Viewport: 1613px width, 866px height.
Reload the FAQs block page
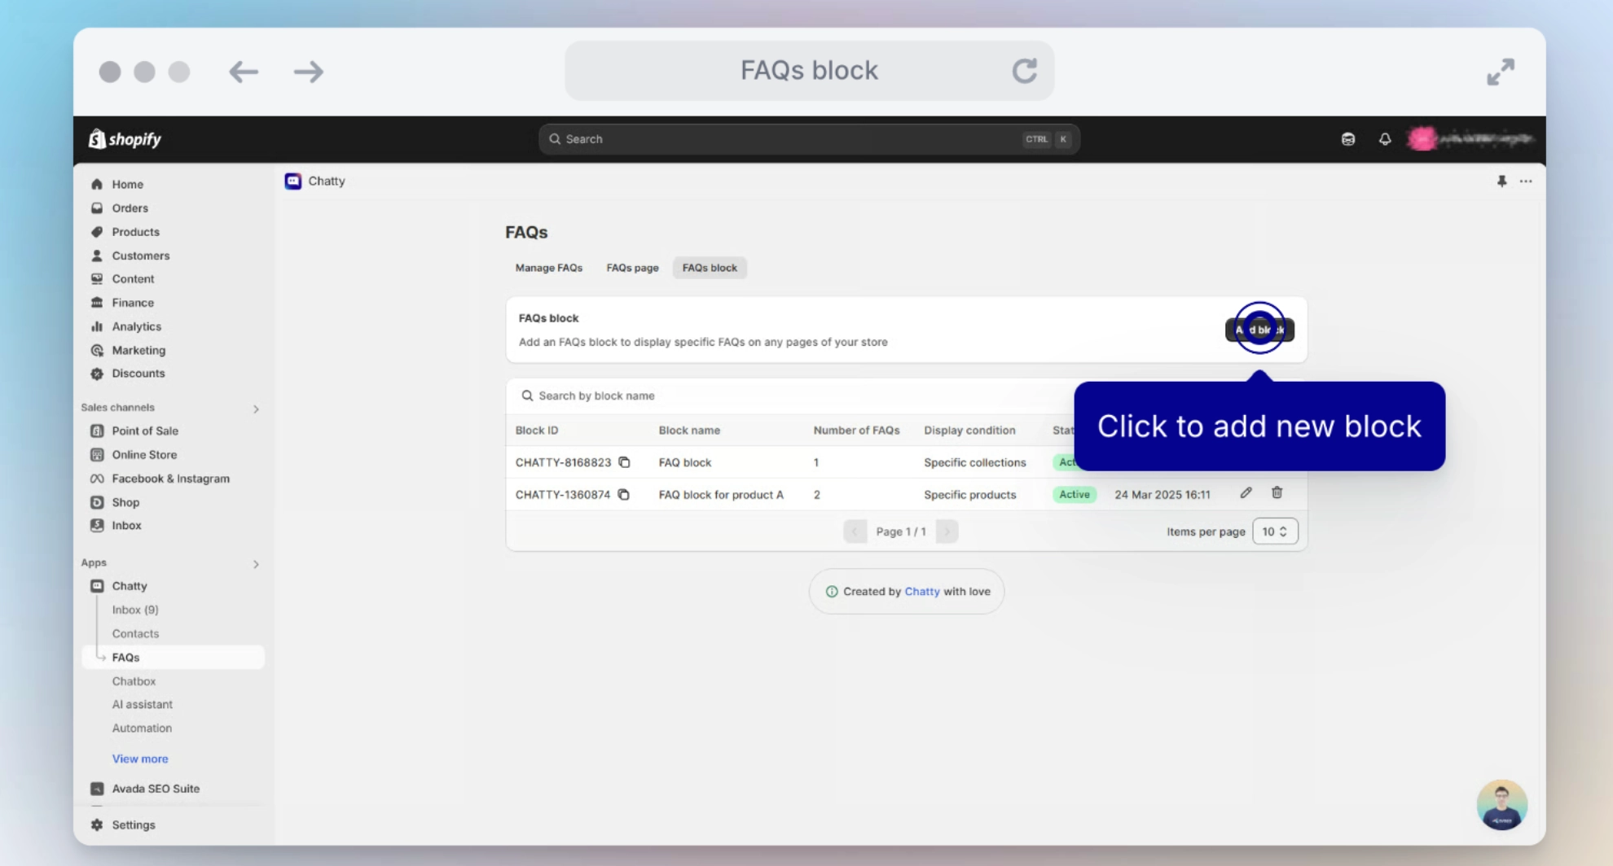(1025, 71)
